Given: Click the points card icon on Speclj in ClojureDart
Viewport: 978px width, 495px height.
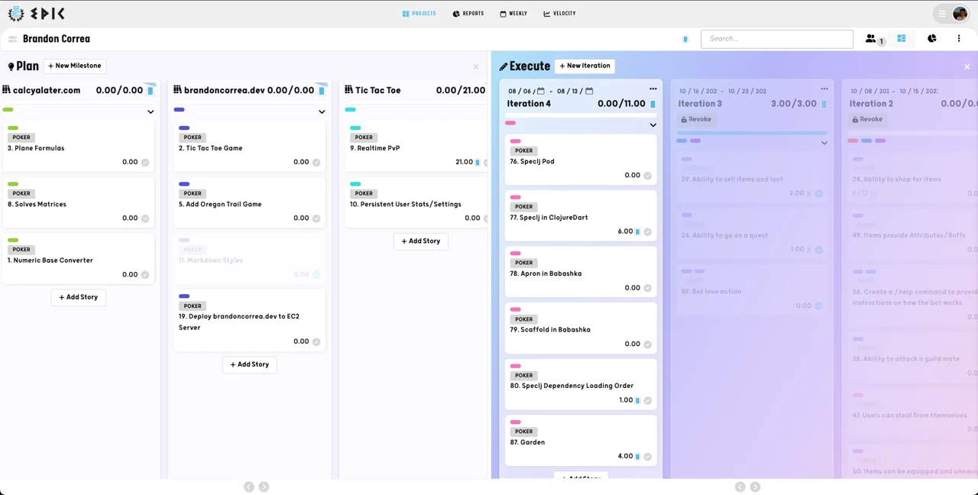Looking at the screenshot, I should [638, 231].
